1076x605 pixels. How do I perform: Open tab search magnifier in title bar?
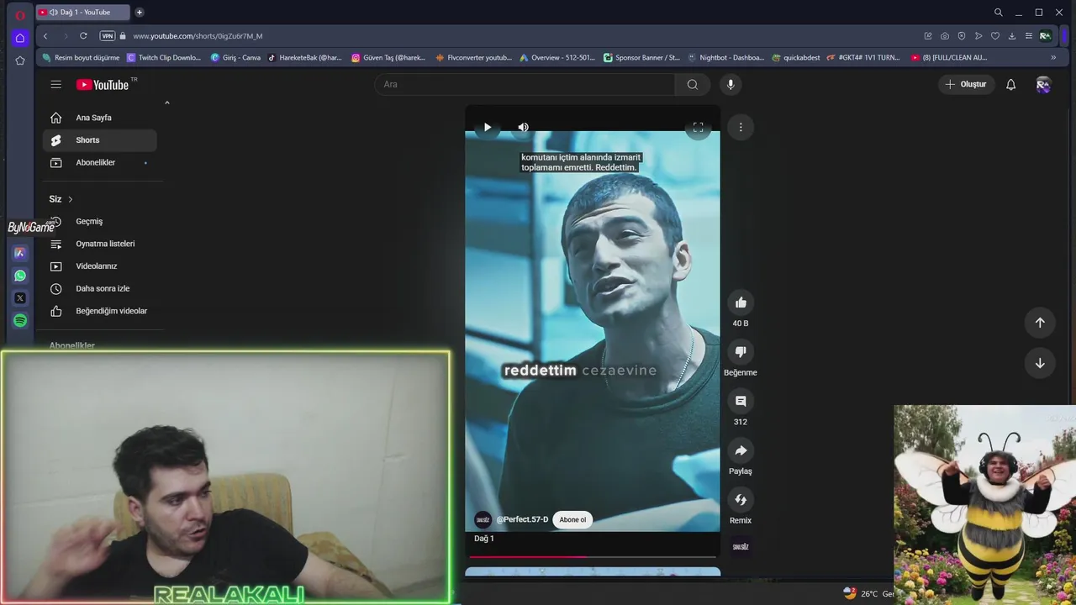(x=999, y=13)
